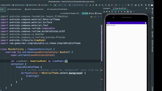Start debugging with the bug icon
This screenshot has width=162, height=91.
(x=99, y=5)
